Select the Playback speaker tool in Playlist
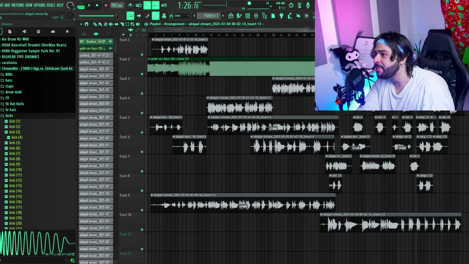This screenshot has height=264, width=469. coord(138,24)
